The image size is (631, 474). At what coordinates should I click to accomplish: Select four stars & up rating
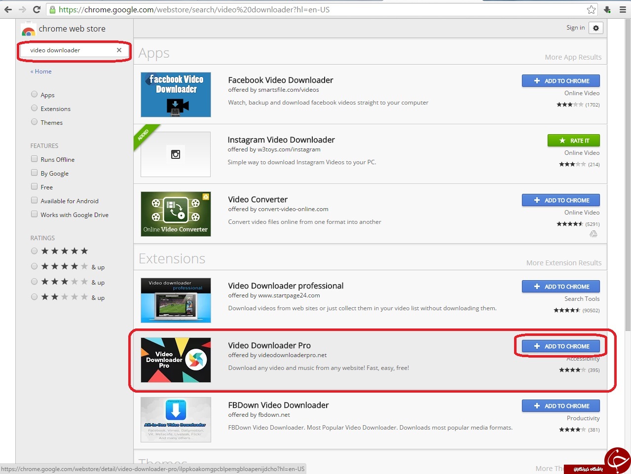coord(34,266)
